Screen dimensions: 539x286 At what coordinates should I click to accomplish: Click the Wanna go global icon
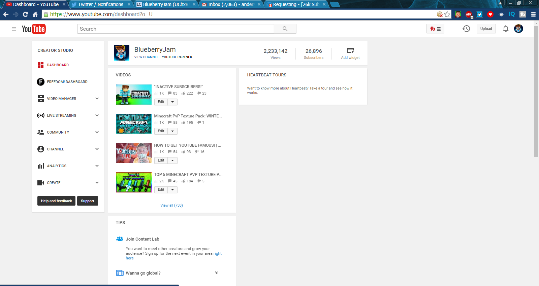pos(120,273)
